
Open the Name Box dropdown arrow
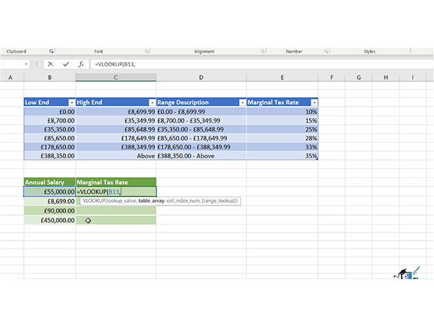(27, 64)
